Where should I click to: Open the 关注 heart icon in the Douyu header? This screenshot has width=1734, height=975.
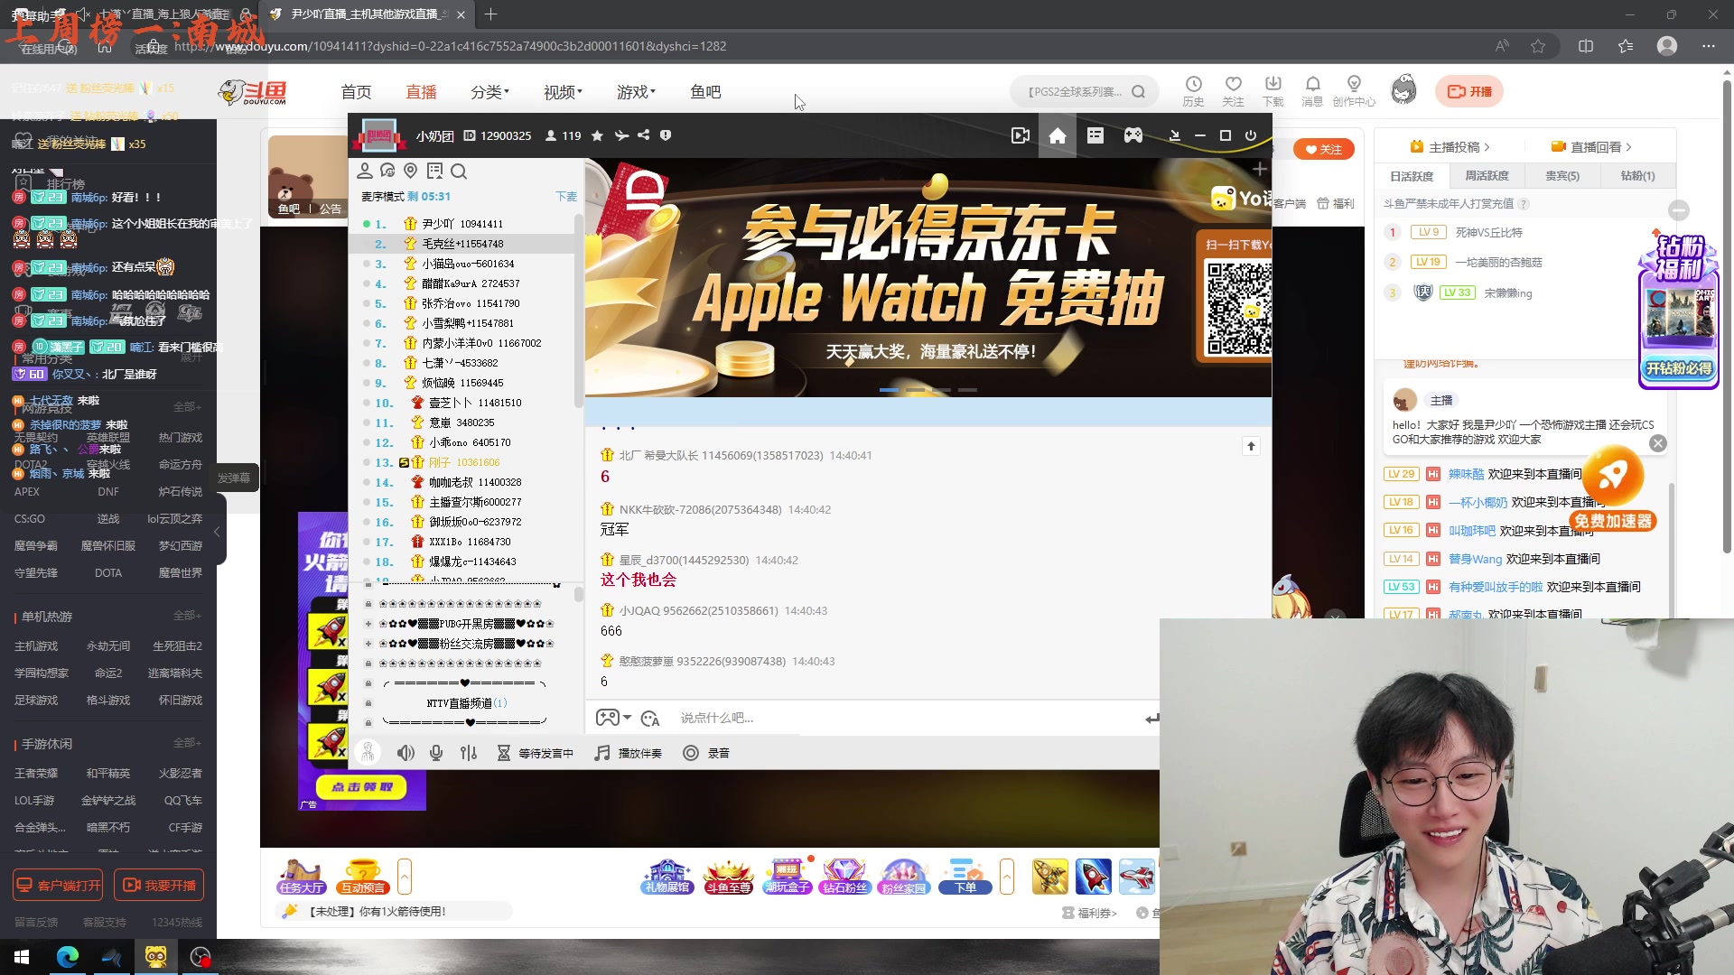point(1233,91)
